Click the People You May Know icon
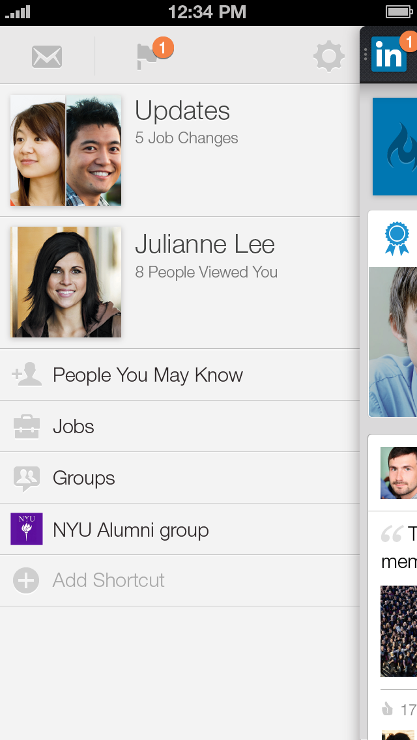This screenshot has height=740, width=417. [x=27, y=375]
